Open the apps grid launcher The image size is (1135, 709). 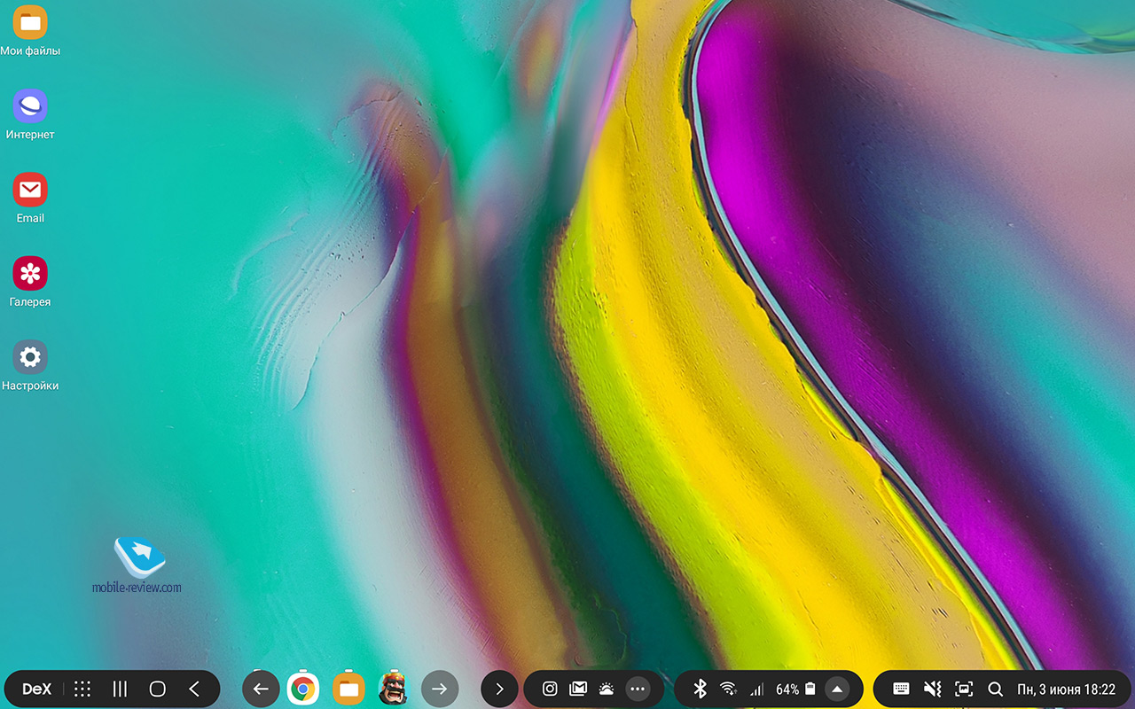pos(82,689)
